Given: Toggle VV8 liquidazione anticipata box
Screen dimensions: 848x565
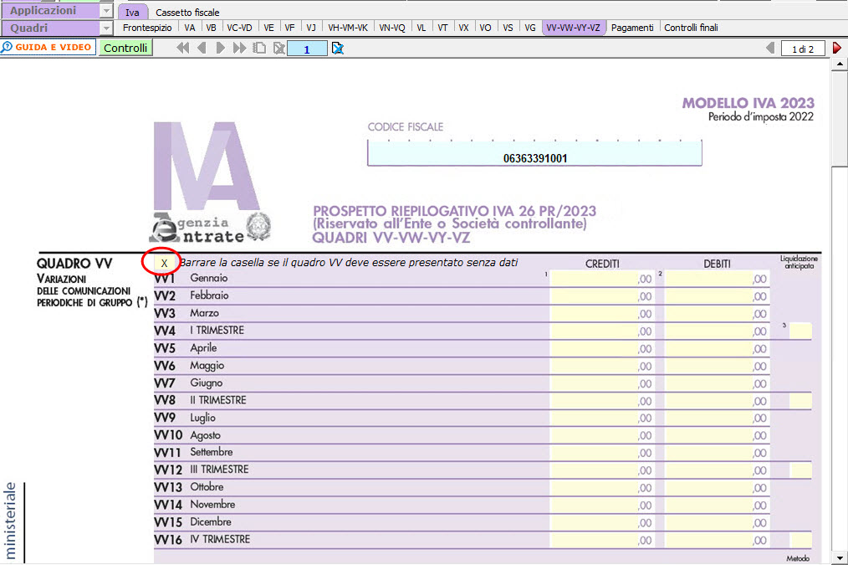Looking at the screenshot, I should tap(800, 400).
